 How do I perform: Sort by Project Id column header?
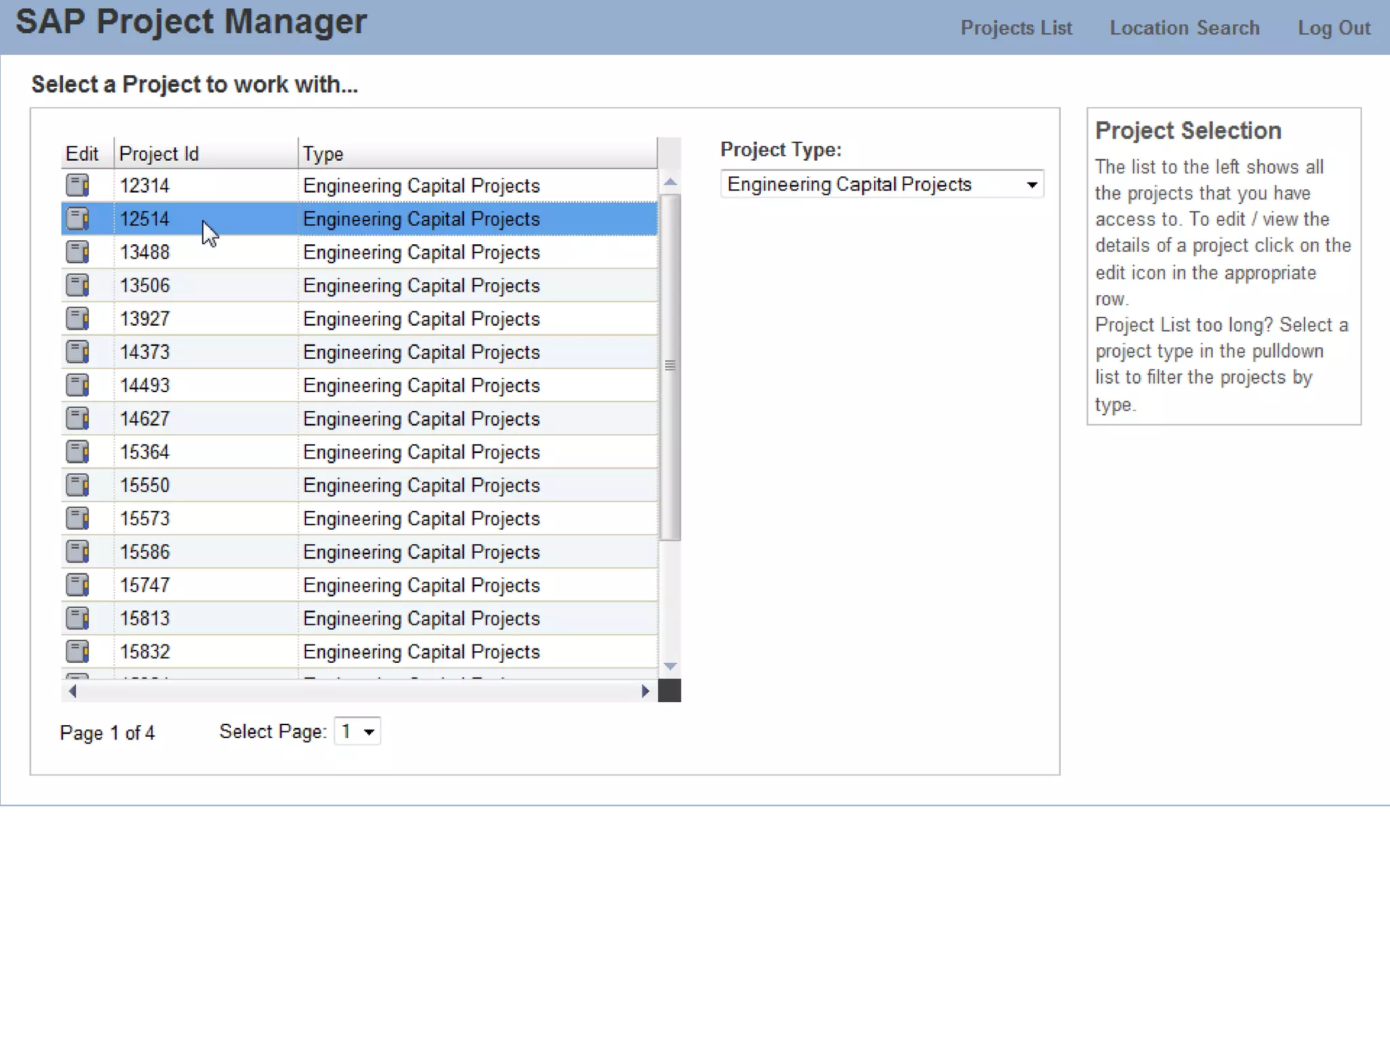pos(205,154)
